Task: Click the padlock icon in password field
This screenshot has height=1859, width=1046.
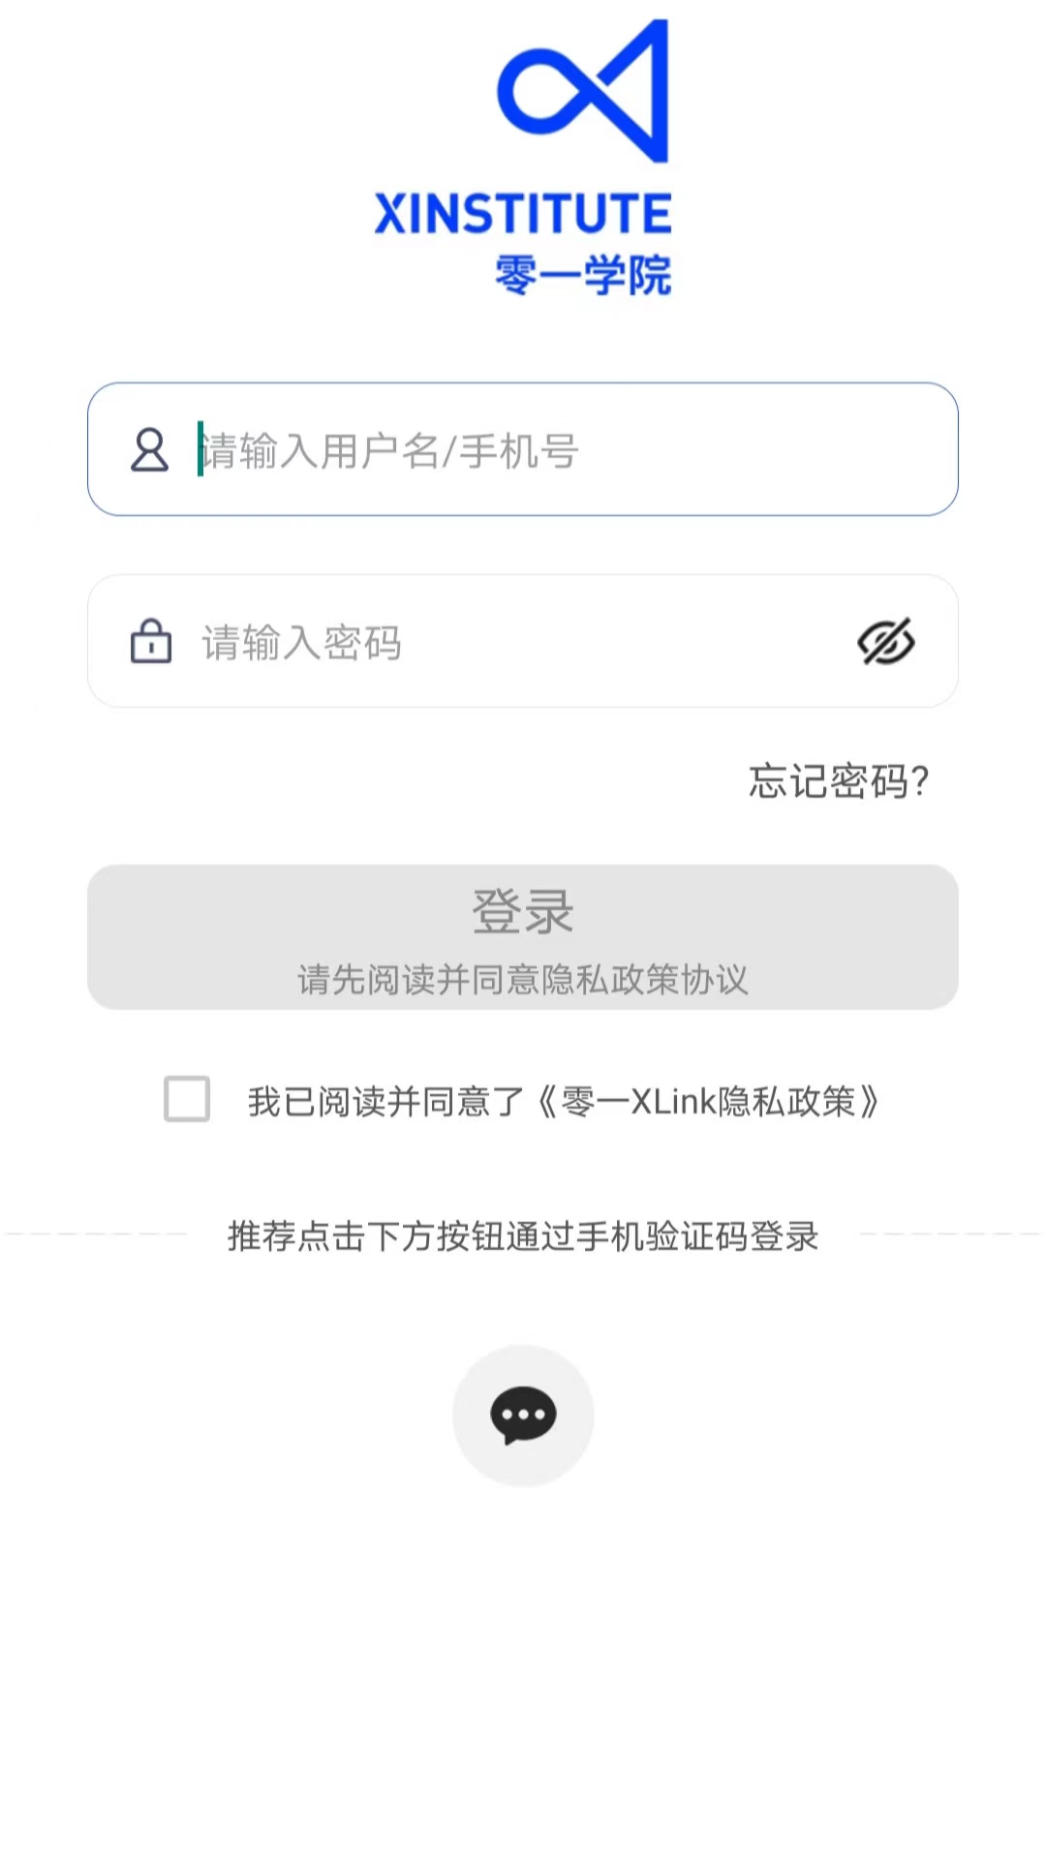Action: coord(151,641)
